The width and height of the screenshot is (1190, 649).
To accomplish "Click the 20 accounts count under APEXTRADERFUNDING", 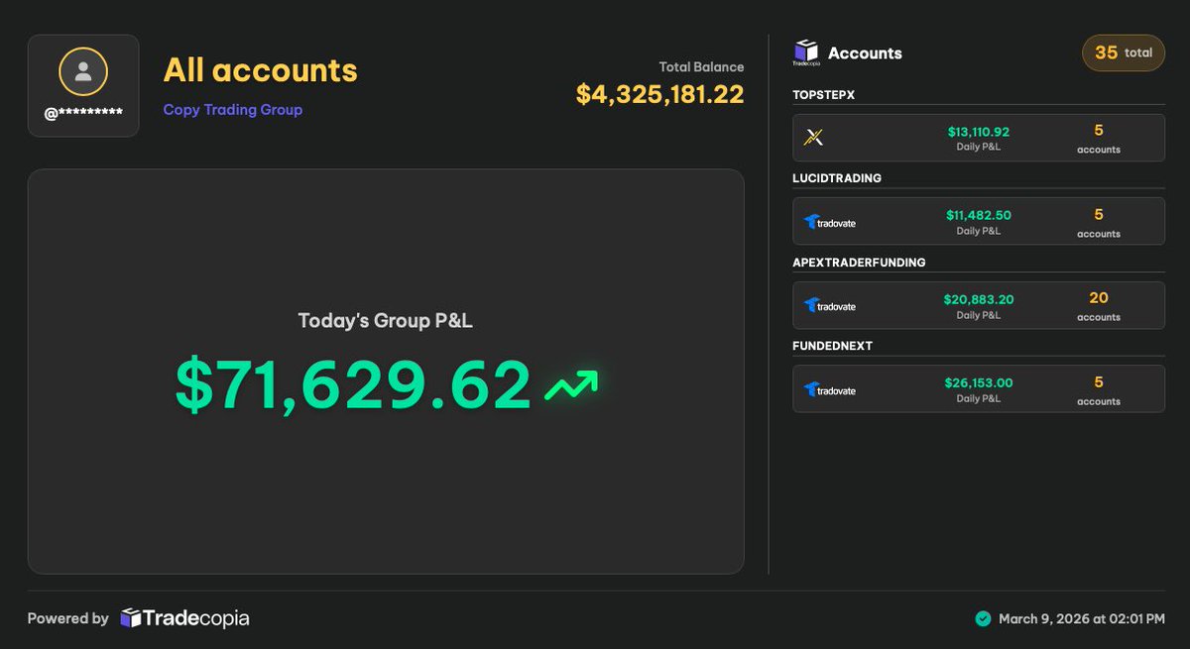I will click(1099, 306).
